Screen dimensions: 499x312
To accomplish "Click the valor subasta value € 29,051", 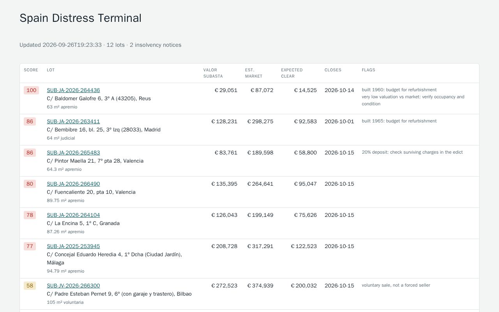I will 226,90.
